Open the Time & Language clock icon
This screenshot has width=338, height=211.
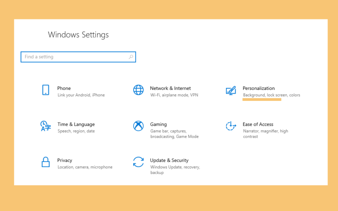(46, 126)
